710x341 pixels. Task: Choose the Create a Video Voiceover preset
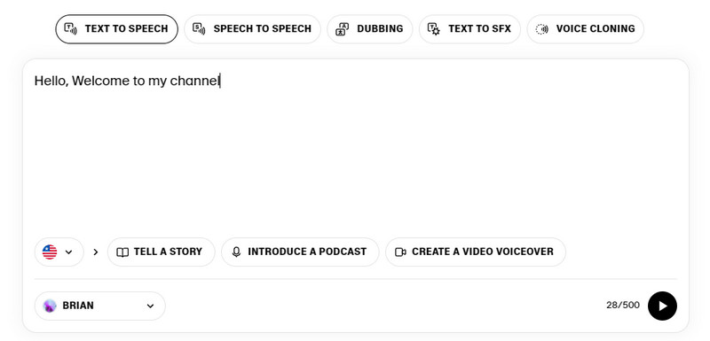[x=476, y=252]
